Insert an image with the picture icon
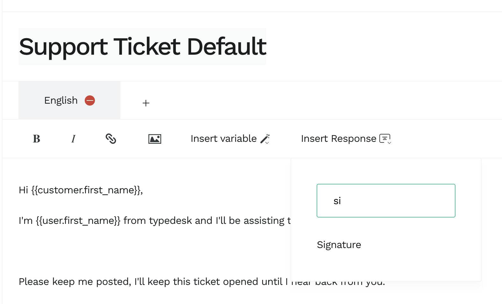Image resolution: width=502 pixels, height=304 pixels. click(155, 139)
